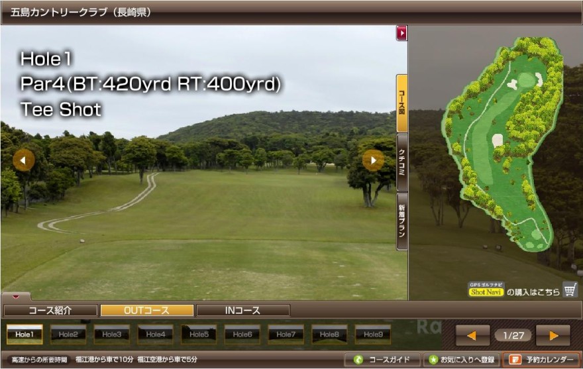Open the 予約カレンダー button
Screen dimensions: 583x369
coord(541,360)
